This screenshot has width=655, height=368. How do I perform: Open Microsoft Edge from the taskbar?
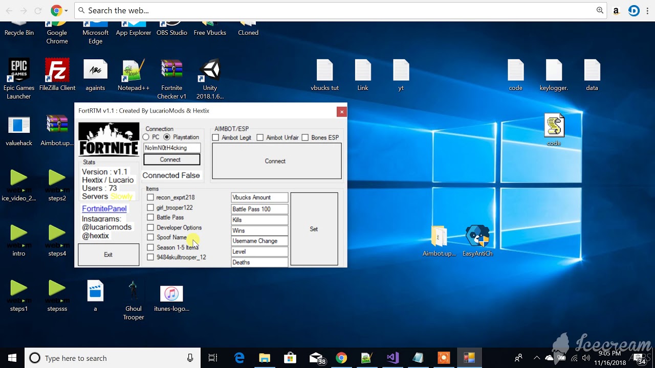[239, 358]
